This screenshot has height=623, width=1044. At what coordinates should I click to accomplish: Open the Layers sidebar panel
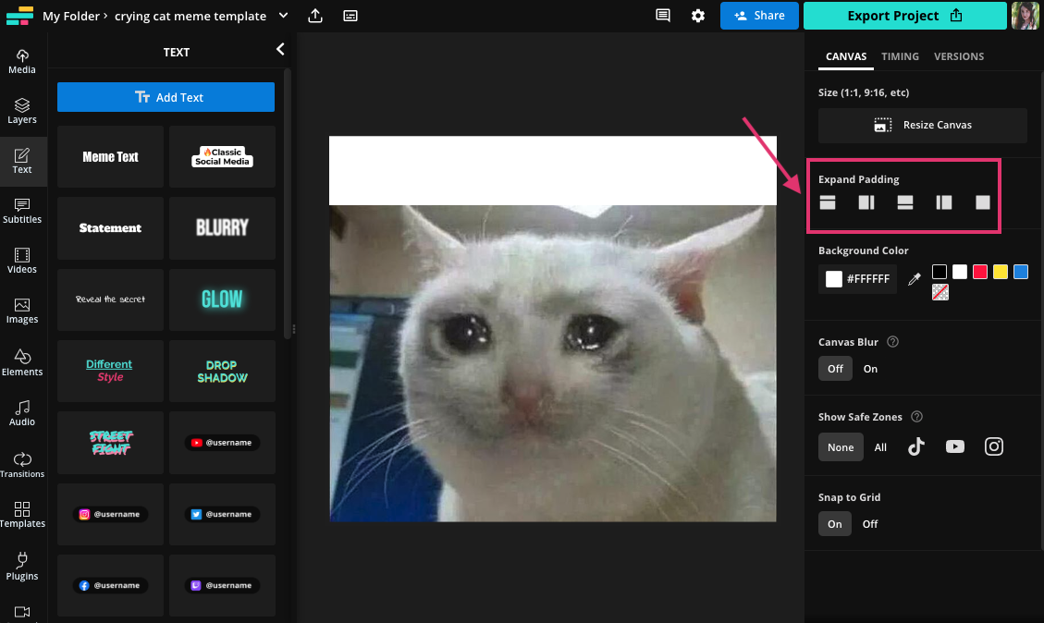(22, 111)
